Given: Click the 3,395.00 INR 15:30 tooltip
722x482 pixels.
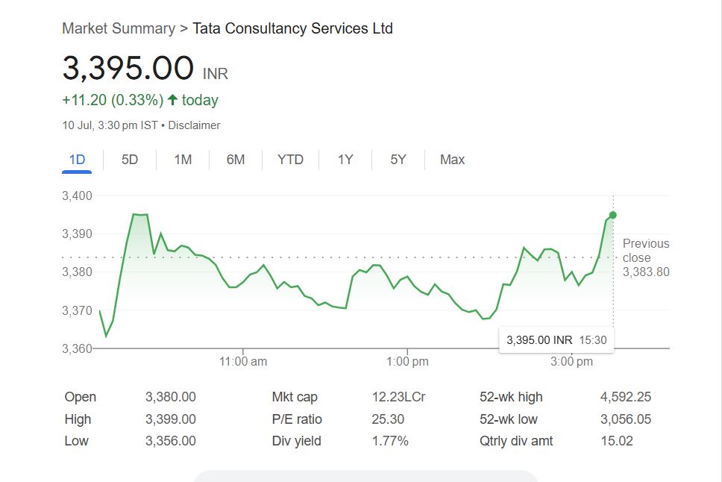Looking at the screenshot, I should (x=556, y=340).
